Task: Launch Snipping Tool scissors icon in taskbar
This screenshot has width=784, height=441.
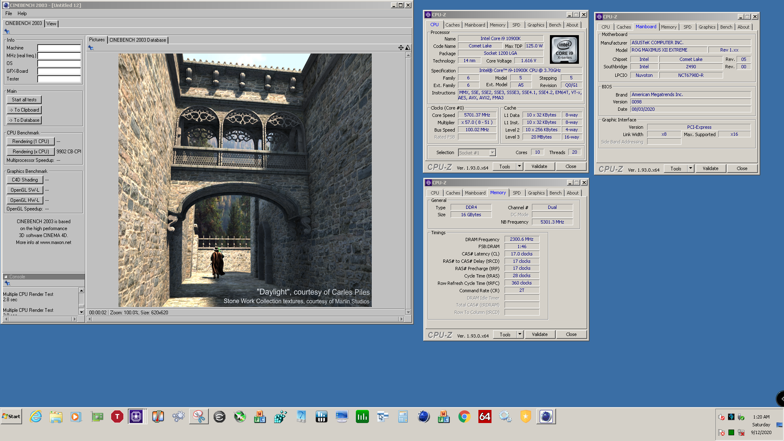Action: click(199, 416)
